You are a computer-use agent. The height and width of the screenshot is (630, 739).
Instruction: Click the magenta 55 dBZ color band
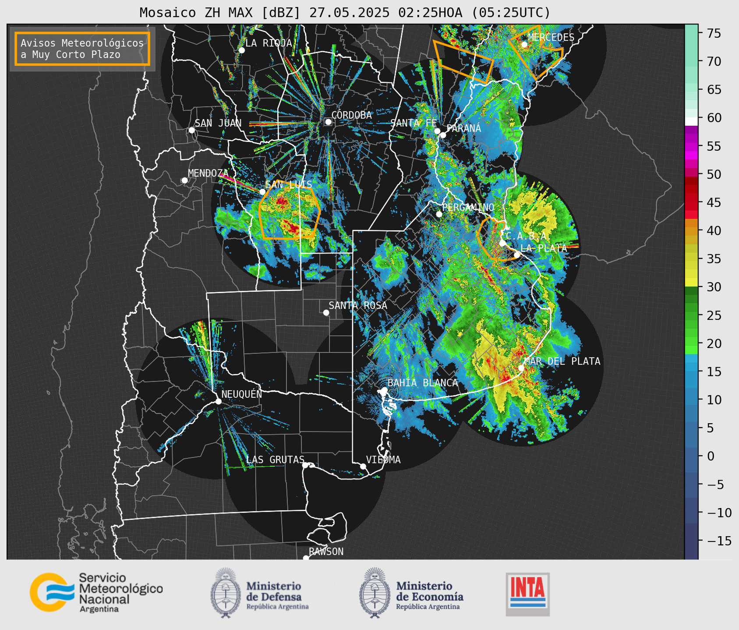coord(691,146)
